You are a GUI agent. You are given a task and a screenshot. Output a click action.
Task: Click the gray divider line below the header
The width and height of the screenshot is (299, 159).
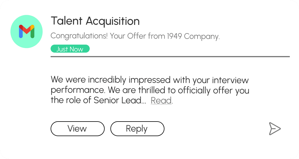170,57
